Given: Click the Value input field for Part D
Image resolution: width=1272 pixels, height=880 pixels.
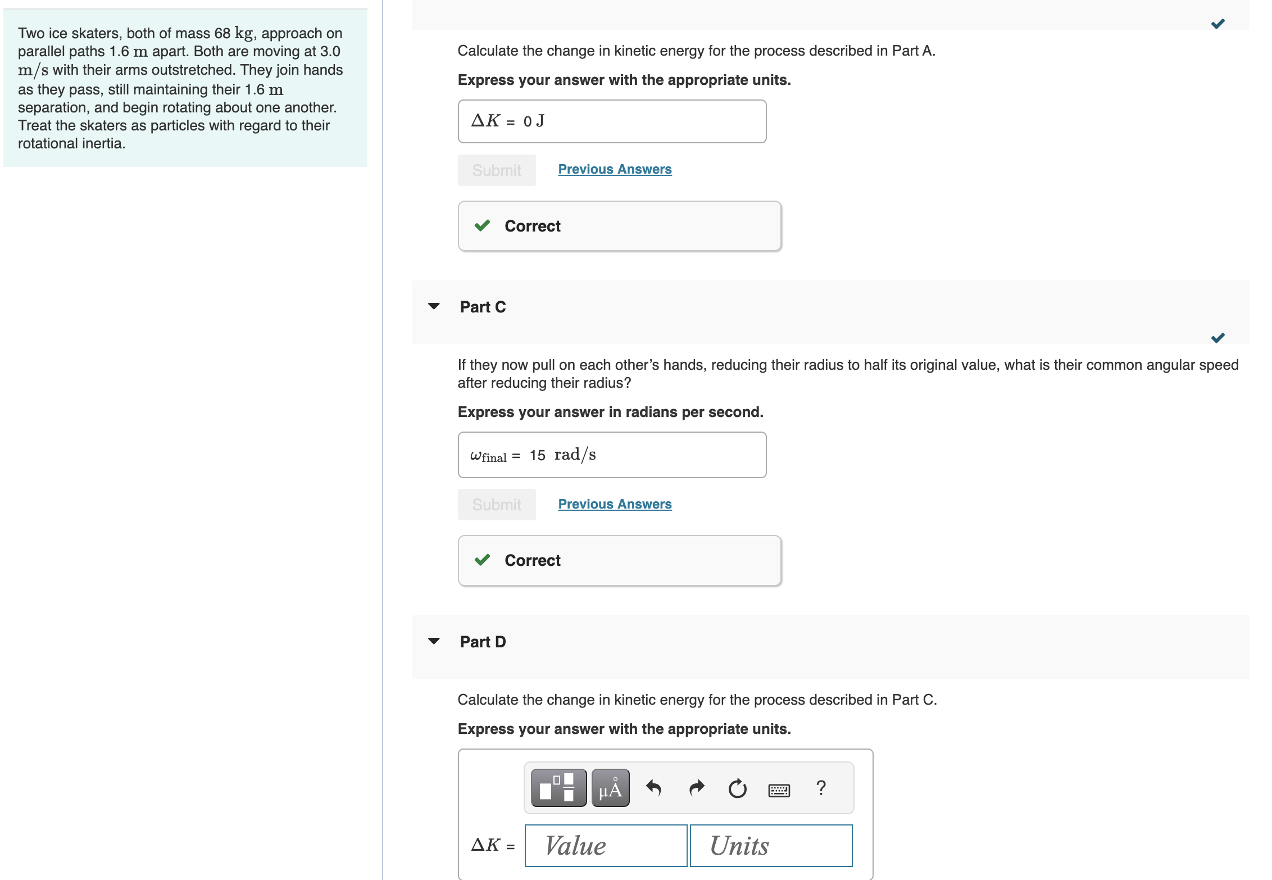Looking at the screenshot, I should point(605,845).
